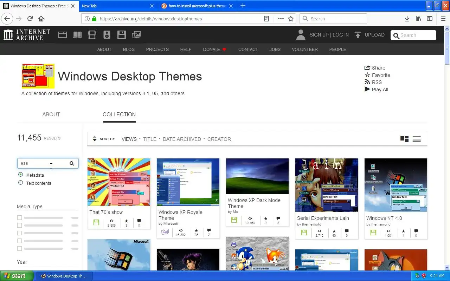Open a new tab with plus icon
This screenshot has height=281, width=450.
(x=243, y=6)
